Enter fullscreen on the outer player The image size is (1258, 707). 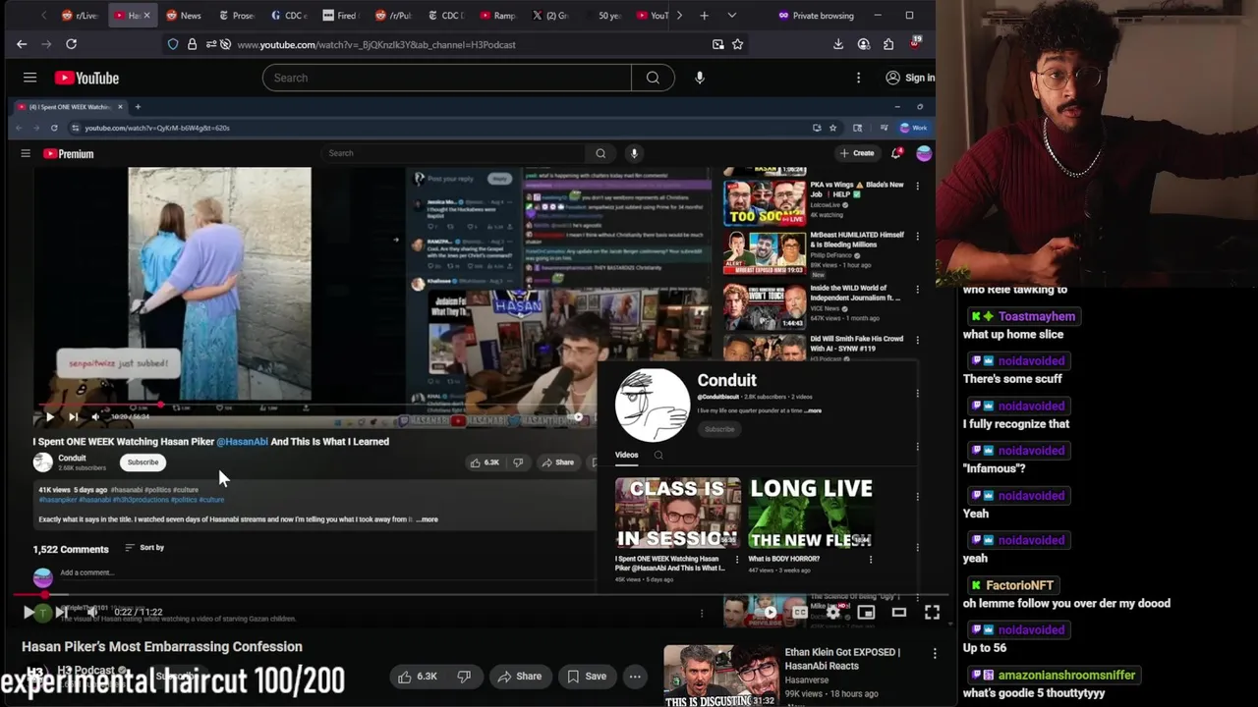pyautogui.click(x=932, y=612)
